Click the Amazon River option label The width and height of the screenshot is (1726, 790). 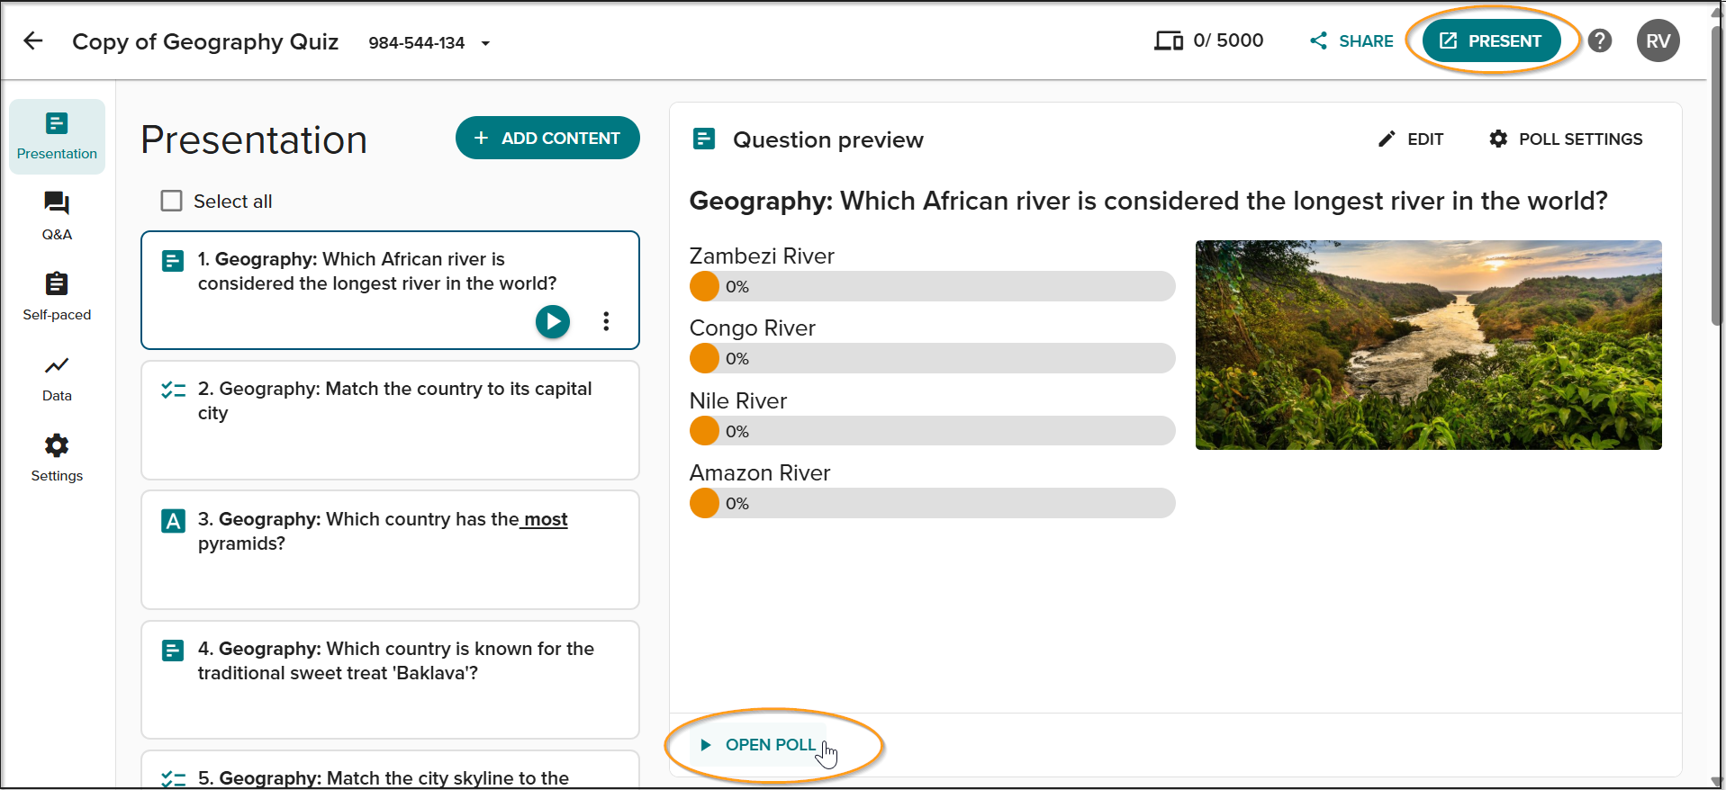[x=760, y=472]
